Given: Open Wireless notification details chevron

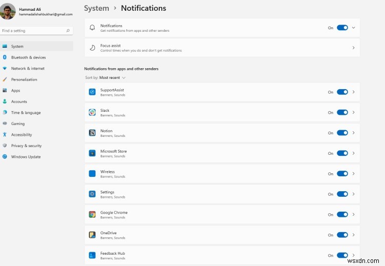Looking at the screenshot, I should coord(353,174).
